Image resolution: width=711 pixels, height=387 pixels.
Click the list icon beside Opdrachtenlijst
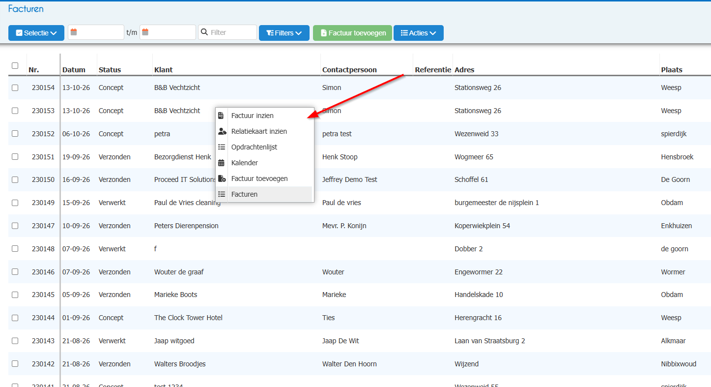[222, 147]
